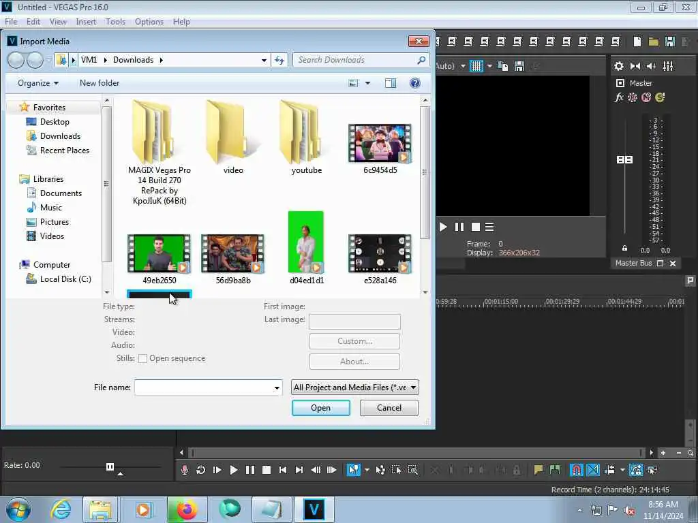Open the Tools menu
This screenshot has width=698, height=523.
[x=115, y=22]
